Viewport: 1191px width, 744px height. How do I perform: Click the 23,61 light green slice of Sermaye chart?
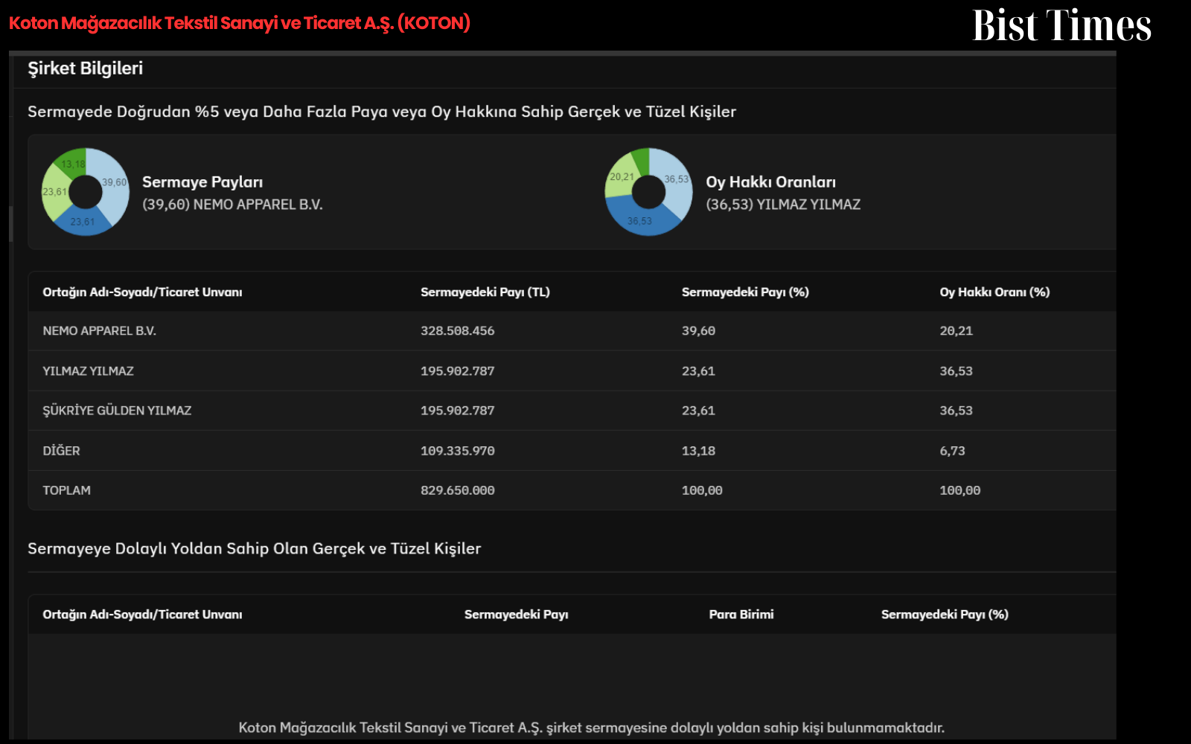point(54,192)
